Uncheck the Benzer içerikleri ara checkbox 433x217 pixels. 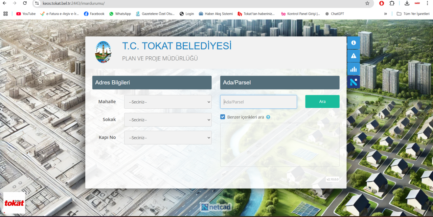coord(223,117)
